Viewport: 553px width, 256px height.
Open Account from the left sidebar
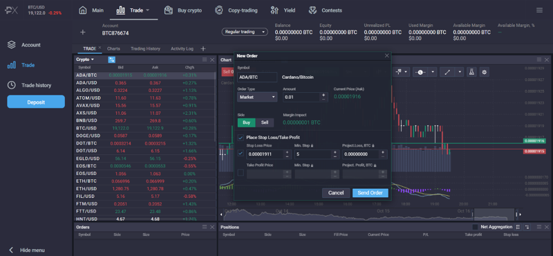pos(24,45)
